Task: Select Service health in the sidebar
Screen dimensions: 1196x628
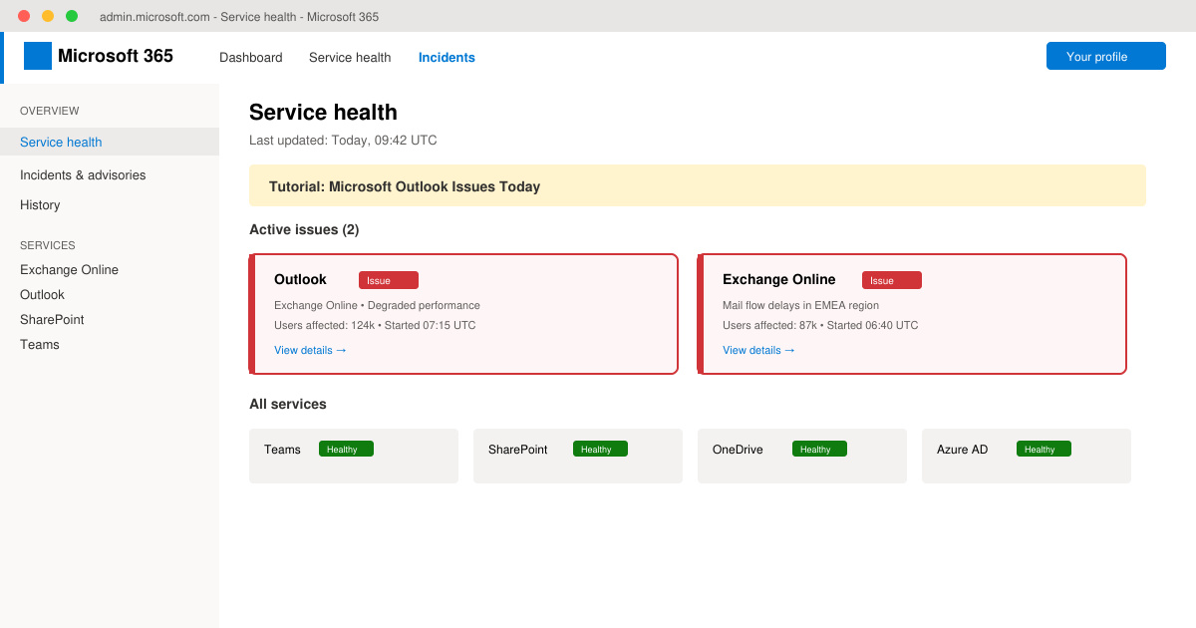Action: pos(110,142)
